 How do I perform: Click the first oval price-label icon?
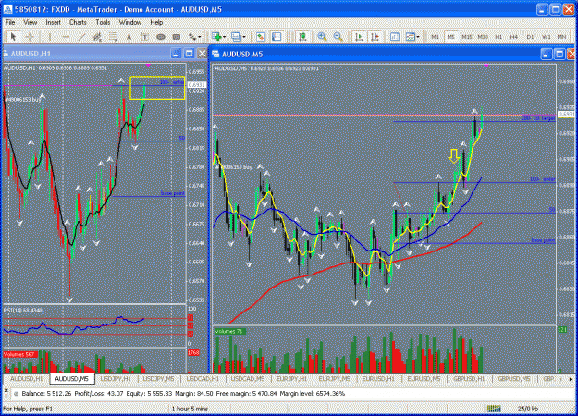coord(161,37)
